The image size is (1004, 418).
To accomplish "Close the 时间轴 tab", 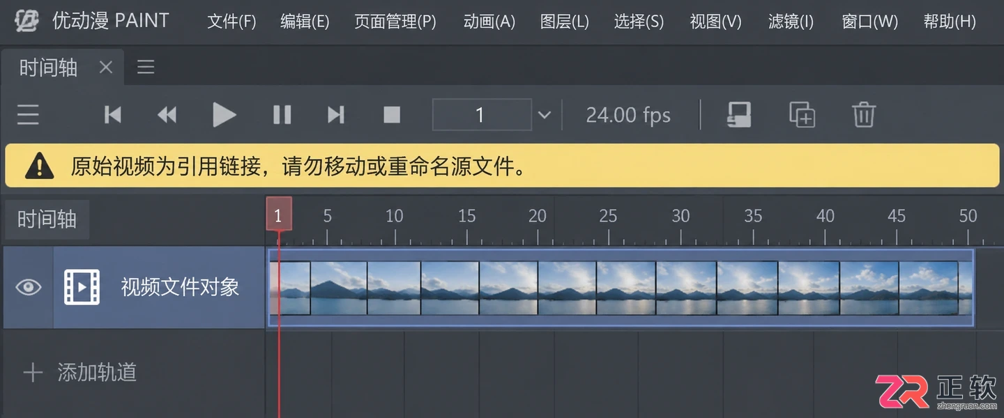I will 105,68.
